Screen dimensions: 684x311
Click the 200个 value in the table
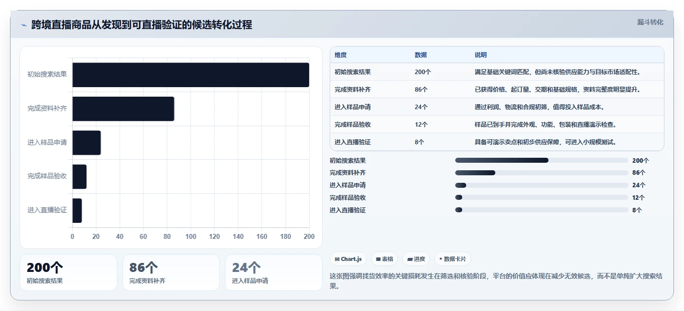point(423,72)
